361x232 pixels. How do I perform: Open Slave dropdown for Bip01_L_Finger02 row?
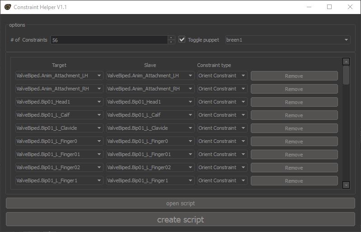pos(150,167)
